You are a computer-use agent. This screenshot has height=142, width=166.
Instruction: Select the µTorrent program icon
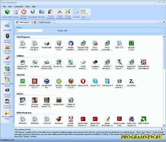click(23, 82)
